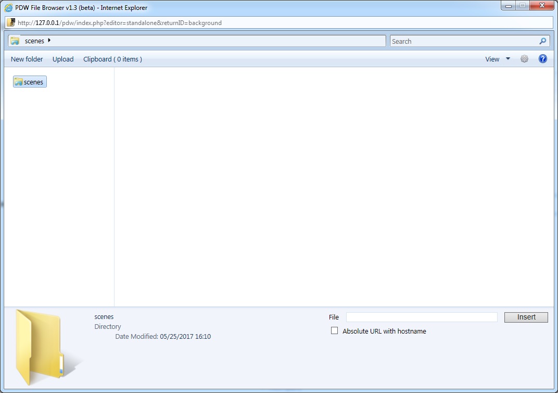Click the File path input field
This screenshot has width=558, height=393.
[x=422, y=317]
